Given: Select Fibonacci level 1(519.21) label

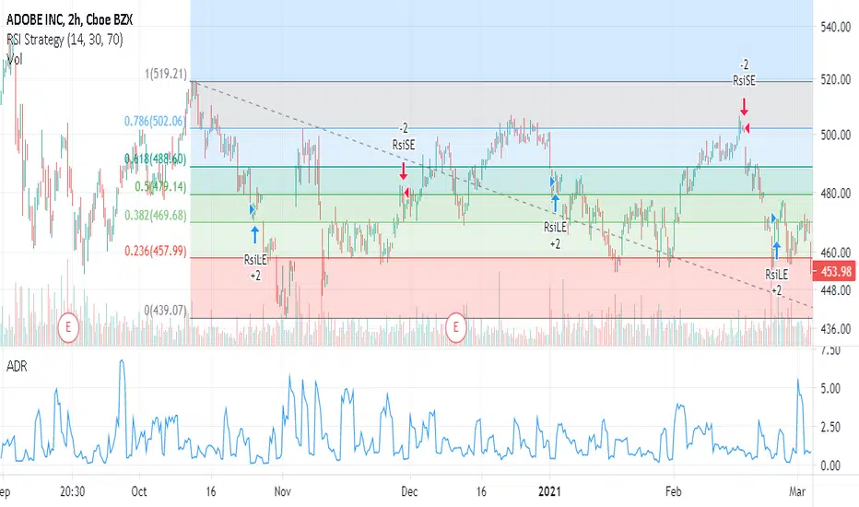Looking at the screenshot, I should (x=166, y=74).
